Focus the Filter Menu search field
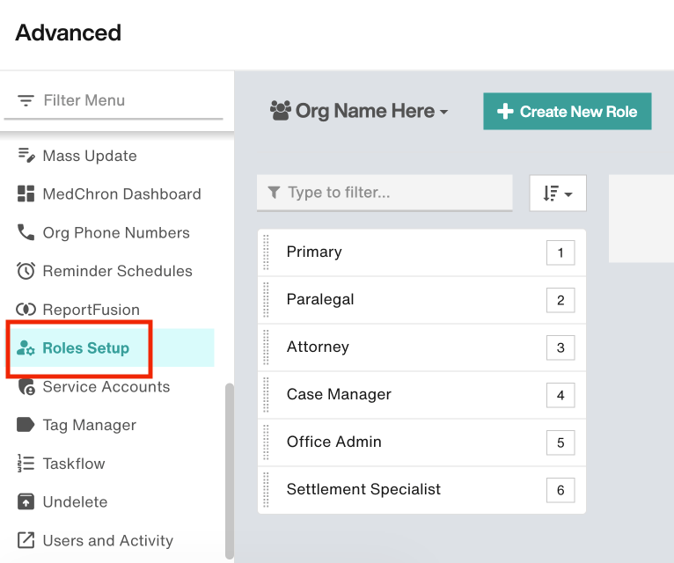This screenshot has width=674, height=563. [x=114, y=100]
